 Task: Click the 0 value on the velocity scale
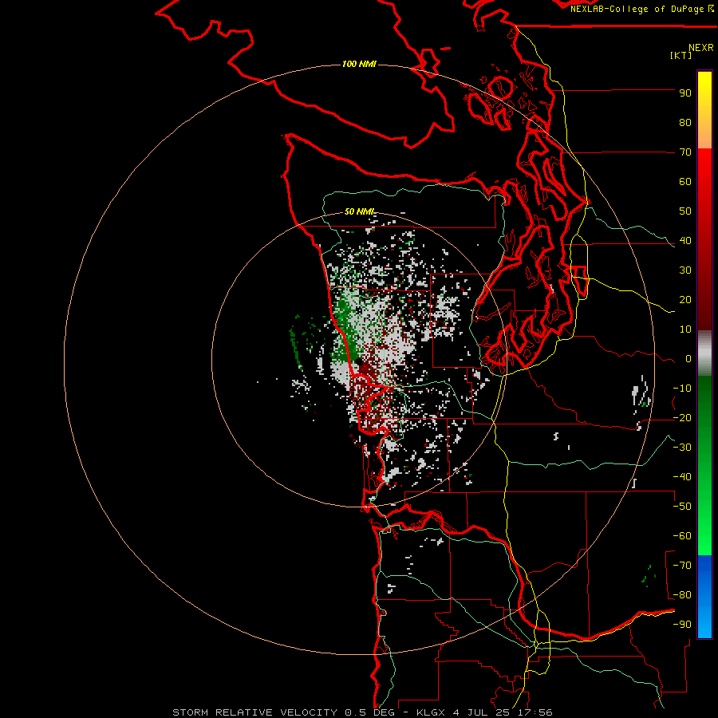tap(688, 359)
